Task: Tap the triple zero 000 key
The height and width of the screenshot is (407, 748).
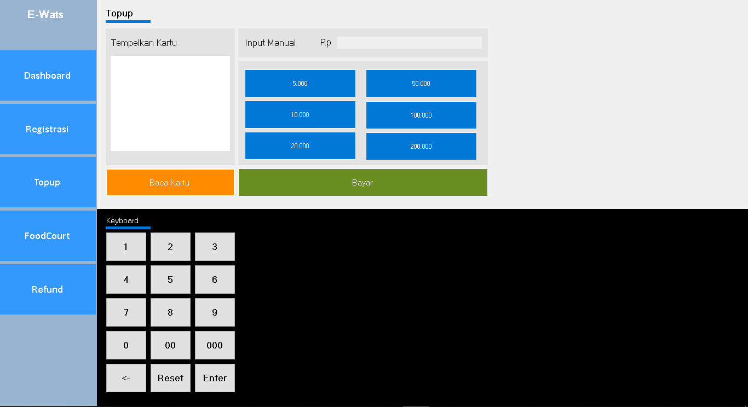Action: (215, 345)
